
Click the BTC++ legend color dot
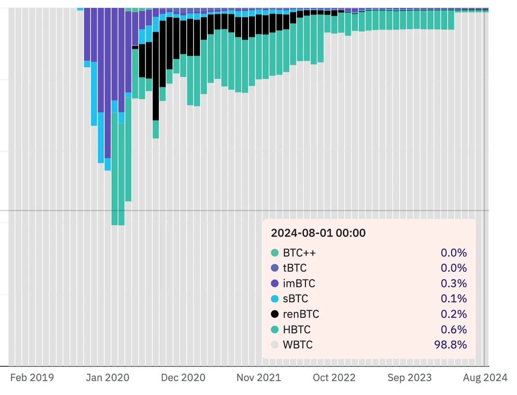pyautogui.click(x=275, y=253)
